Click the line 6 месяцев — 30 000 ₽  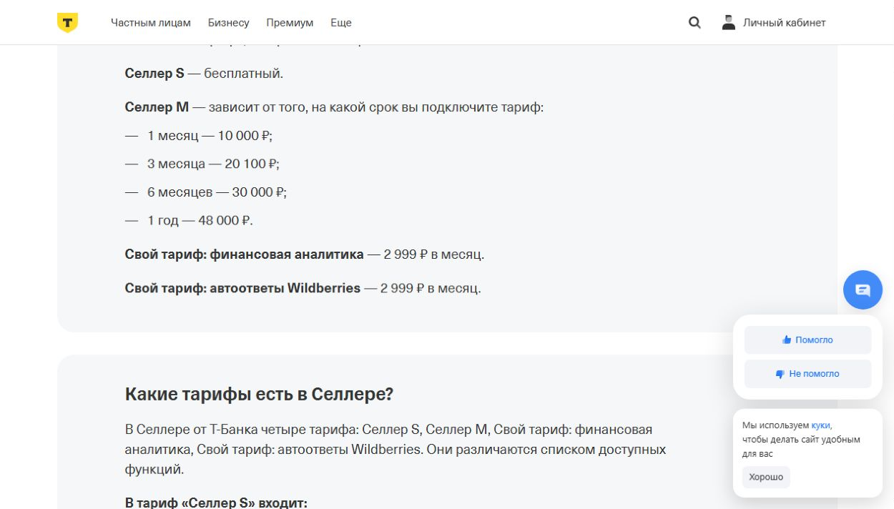[x=217, y=192]
